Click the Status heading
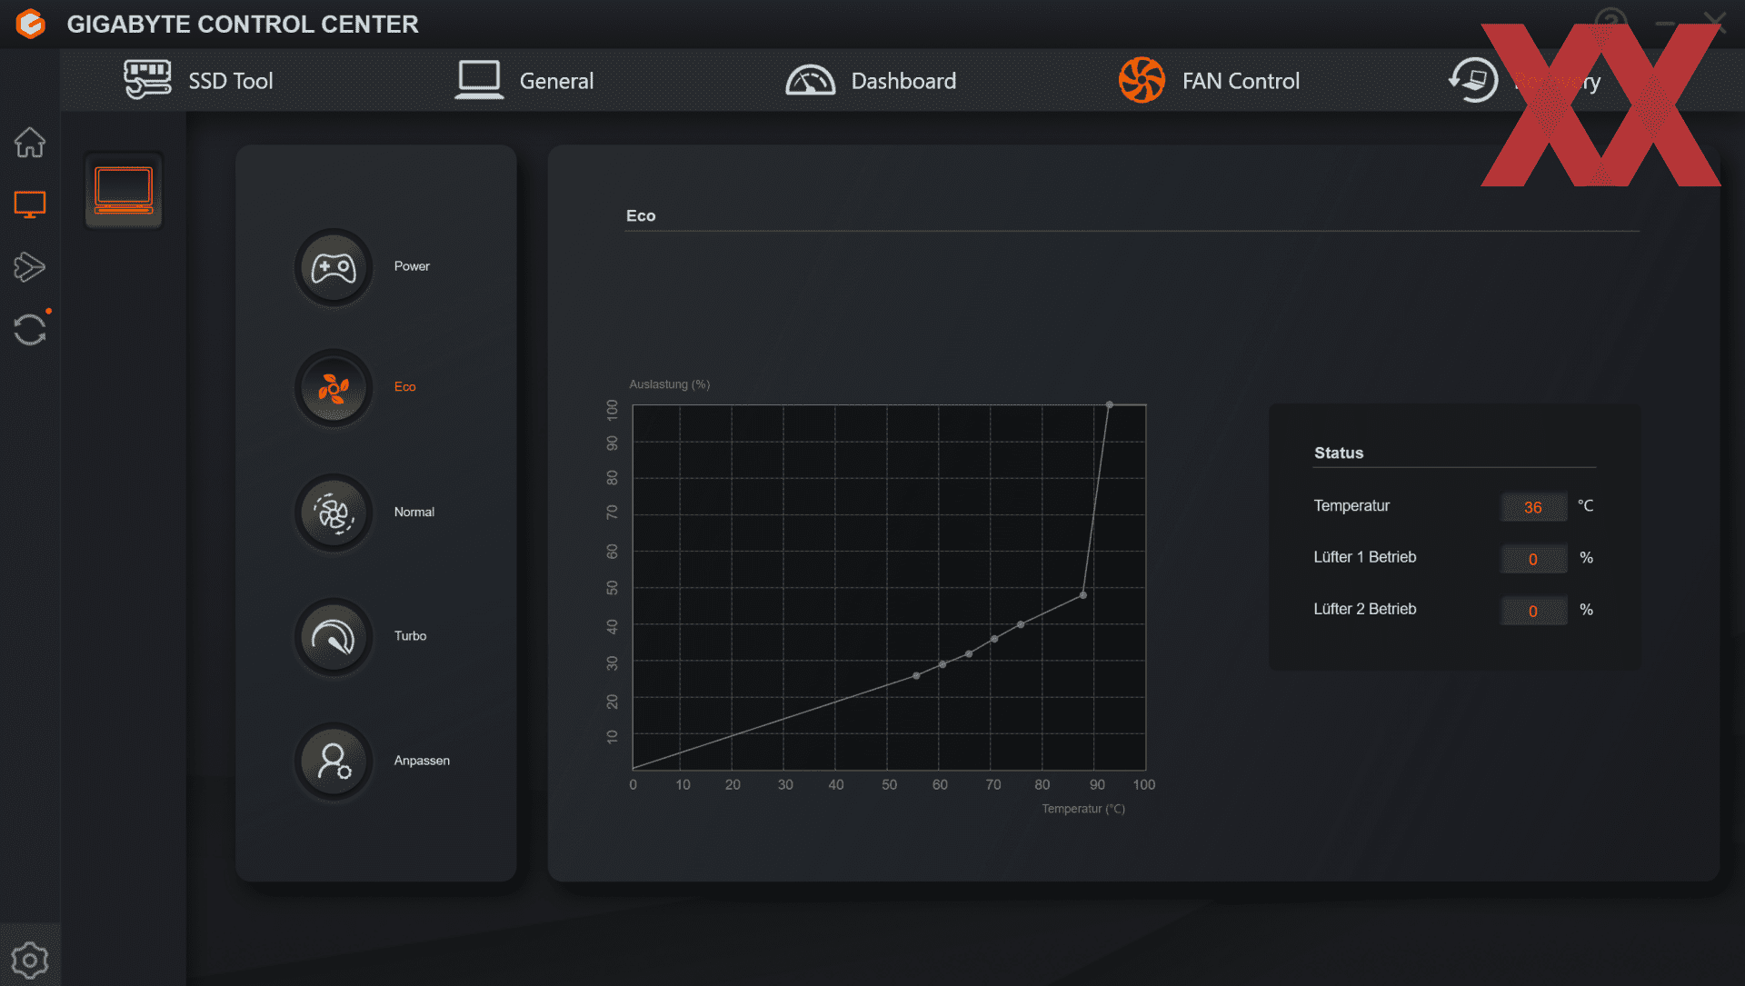Viewport: 1745px width, 986px height. coord(1339,453)
